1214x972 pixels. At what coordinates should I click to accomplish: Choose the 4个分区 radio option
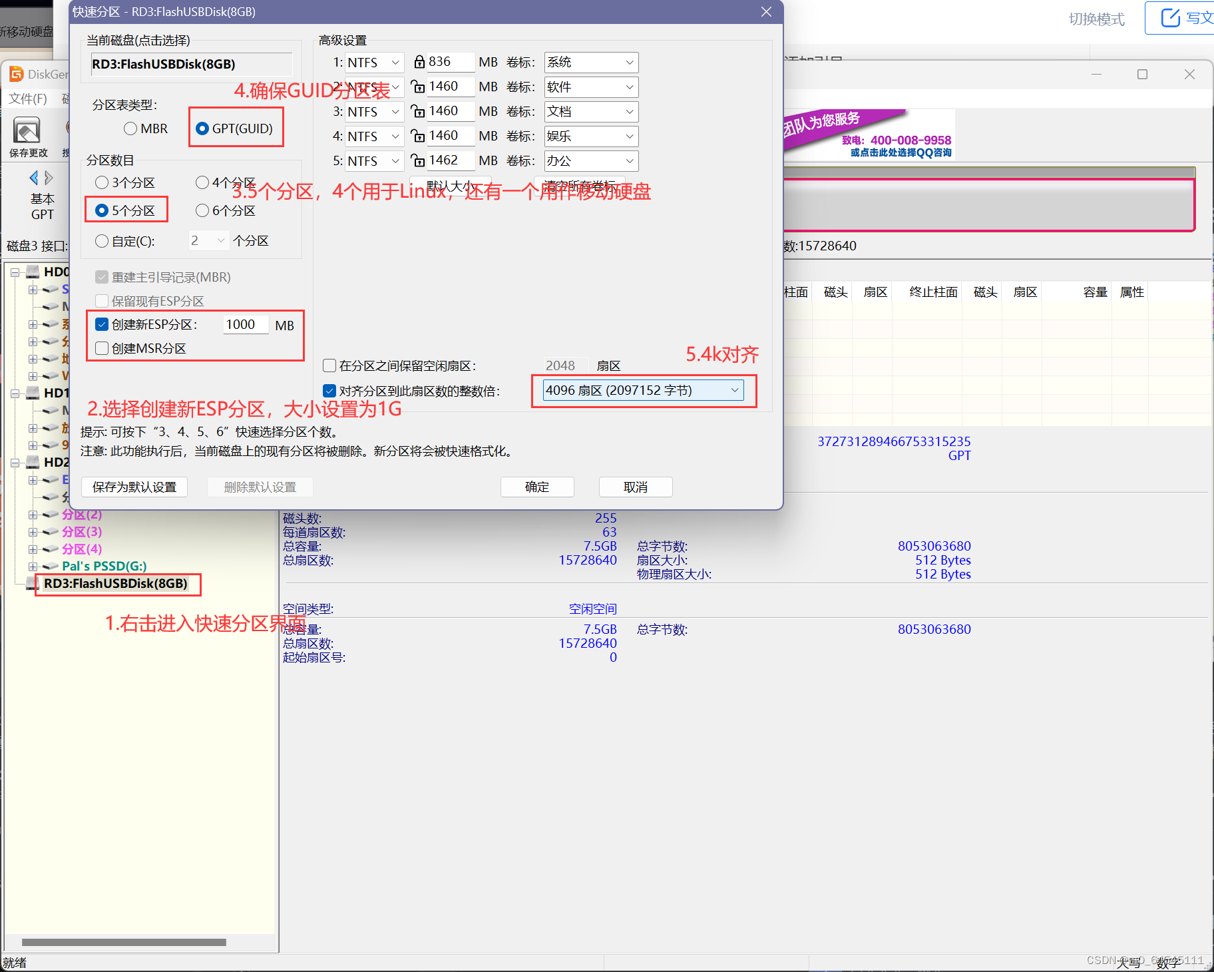[202, 182]
